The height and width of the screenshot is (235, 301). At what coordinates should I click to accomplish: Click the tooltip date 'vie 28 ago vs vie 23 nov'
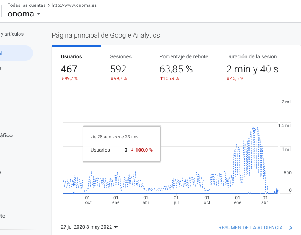point(114,137)
